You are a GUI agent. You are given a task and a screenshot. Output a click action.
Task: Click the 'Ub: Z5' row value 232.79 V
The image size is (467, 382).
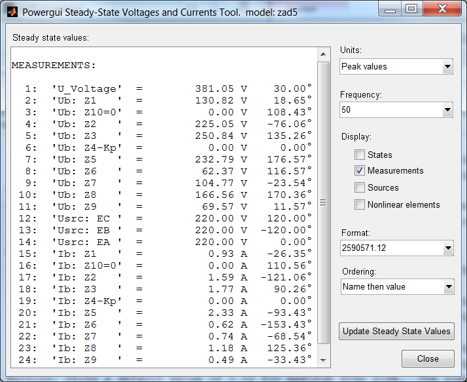pos(221,159)
